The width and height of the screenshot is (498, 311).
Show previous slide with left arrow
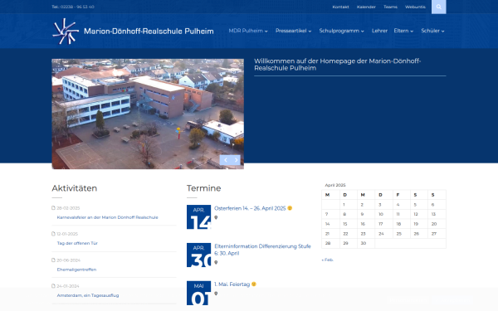tap(226, 160)
